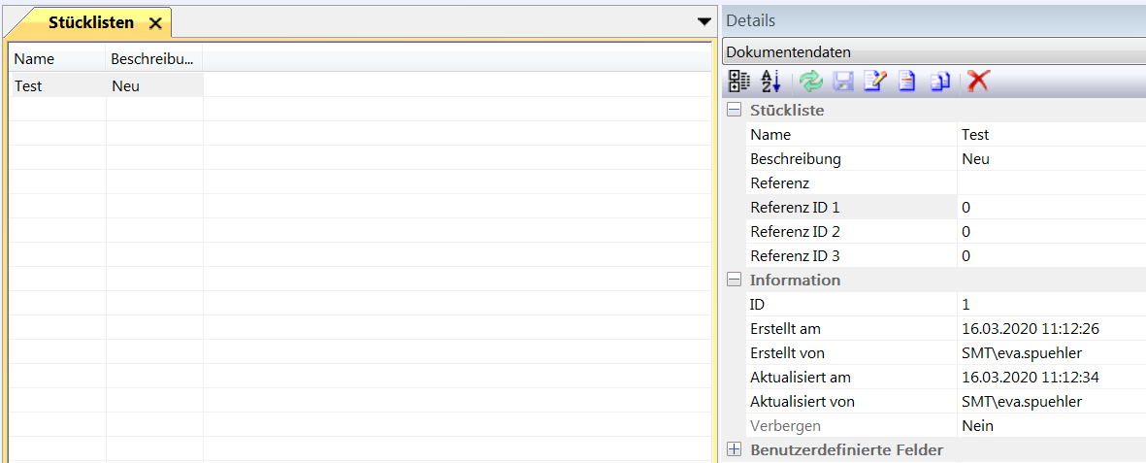Edit the Referenz value field

pos(1048,183)
